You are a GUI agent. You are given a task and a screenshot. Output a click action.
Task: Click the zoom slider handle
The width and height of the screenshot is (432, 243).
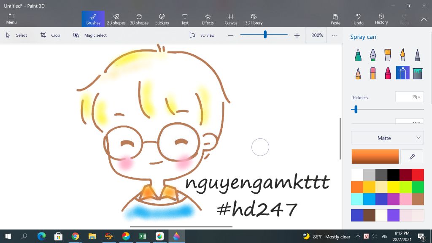[265, 35]
